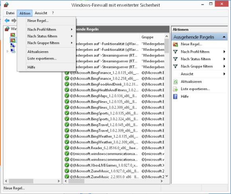Expand Nach Gruppe filtern submenu in Aktion menu

click(50, 43)
